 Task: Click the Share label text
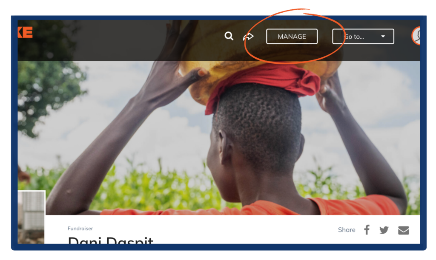[x=347, y=230]
